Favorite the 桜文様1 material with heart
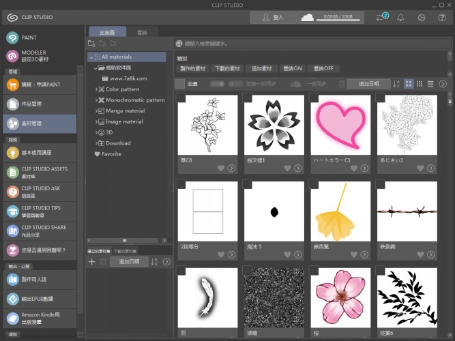 (287, 168)
